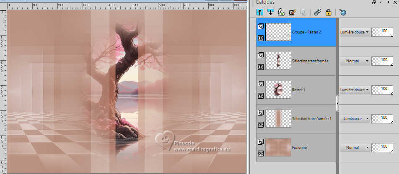Click the vertical ruler beside the canvas
Viewport: 399px width, 174px height.
pyautogui.click(x=3, y=92)
